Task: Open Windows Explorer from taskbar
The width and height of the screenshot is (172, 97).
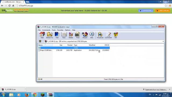Action: click(x=11, y=95)
